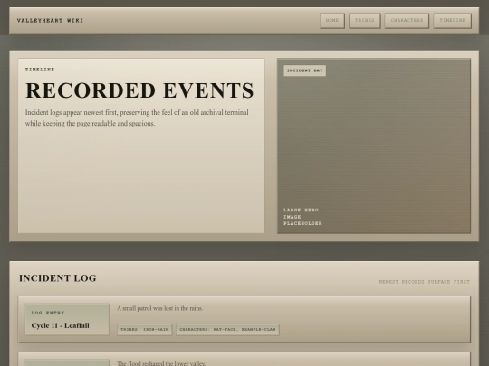Viewport: 489px width, 366px height.
Task: Click the Incident logs appear newest first paragraph
Action: (x=137, y=117)
